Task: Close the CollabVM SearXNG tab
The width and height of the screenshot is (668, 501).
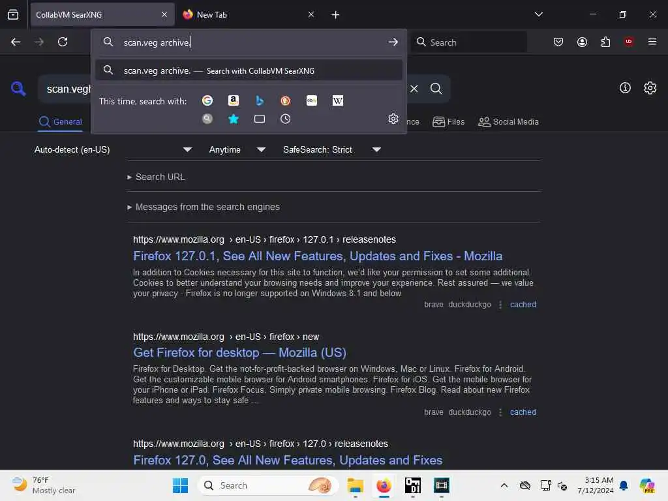Action: (164, 14)
